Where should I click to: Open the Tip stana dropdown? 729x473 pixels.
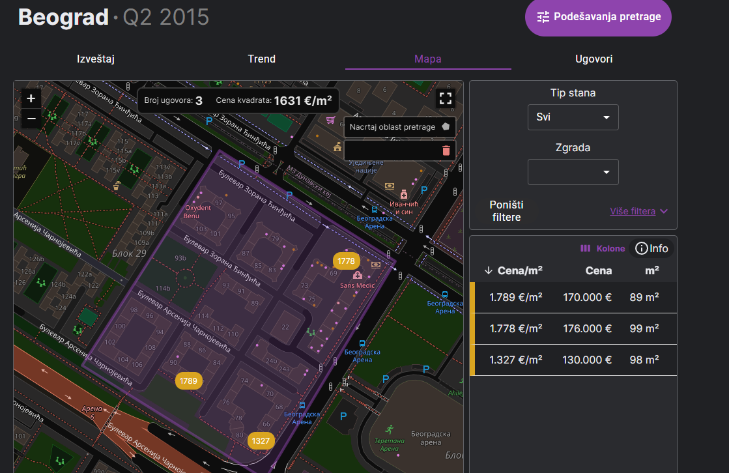click(x=573, y=117)
